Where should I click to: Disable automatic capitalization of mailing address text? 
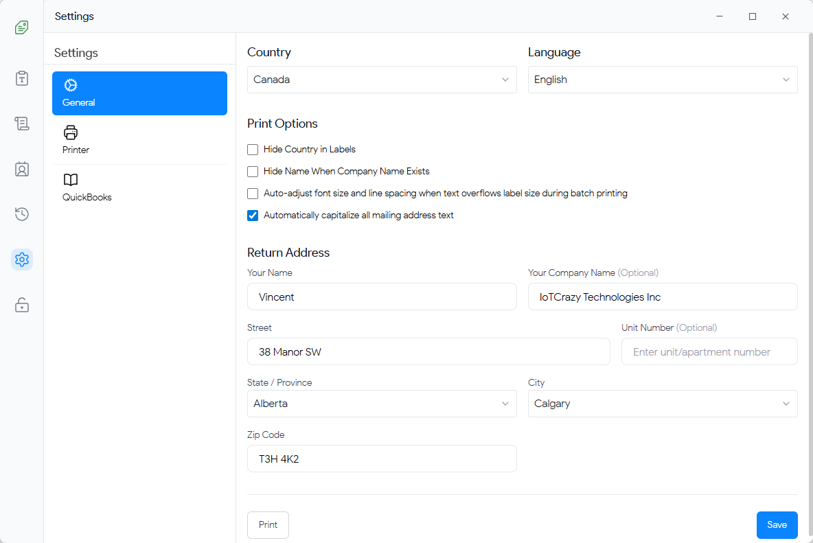(252, 215)
